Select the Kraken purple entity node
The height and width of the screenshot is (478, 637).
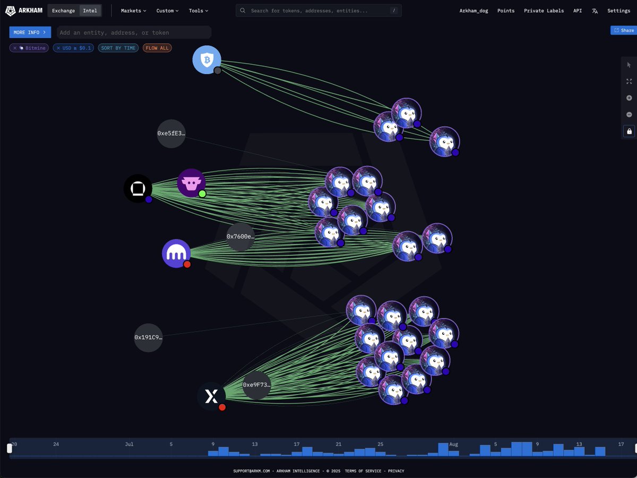176,254
